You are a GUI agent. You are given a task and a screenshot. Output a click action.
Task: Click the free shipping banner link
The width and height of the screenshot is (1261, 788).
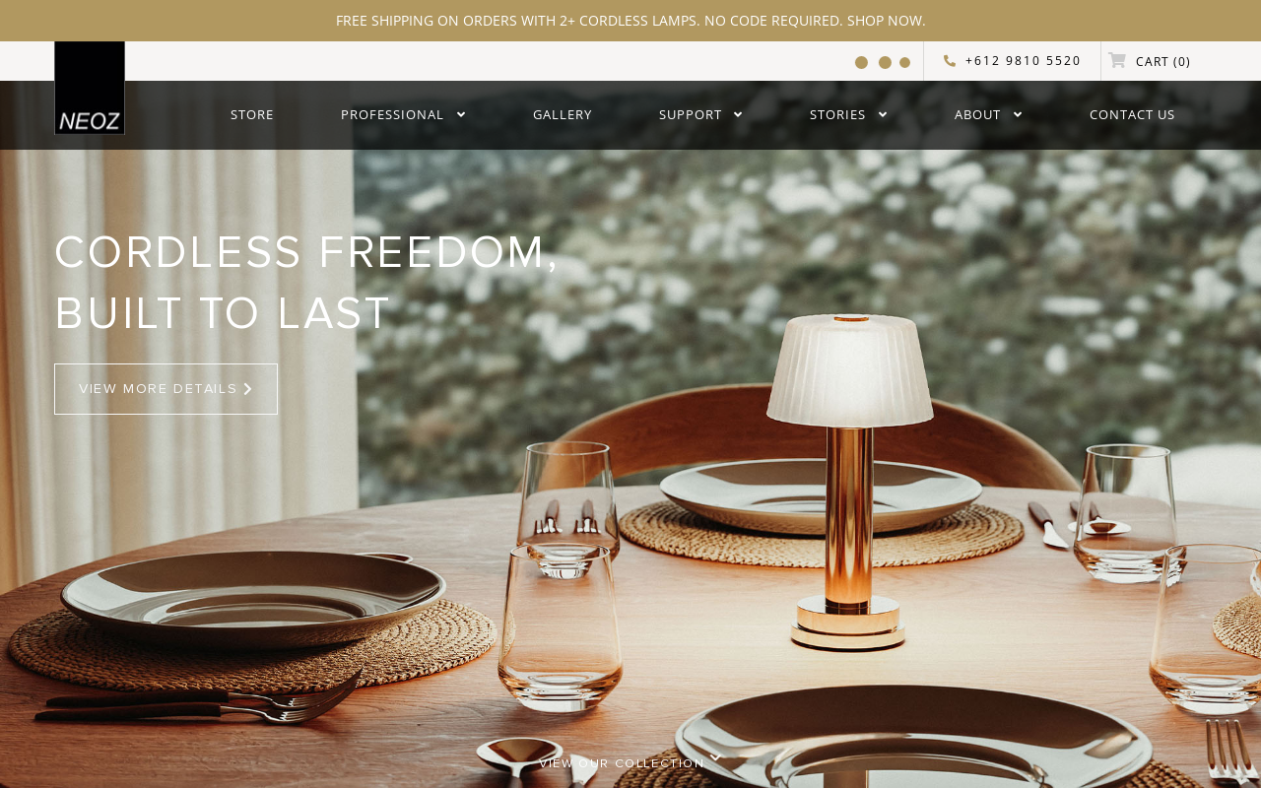(x=630, y=21)
